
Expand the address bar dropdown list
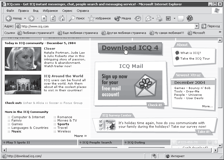click(x=197, y=26)
